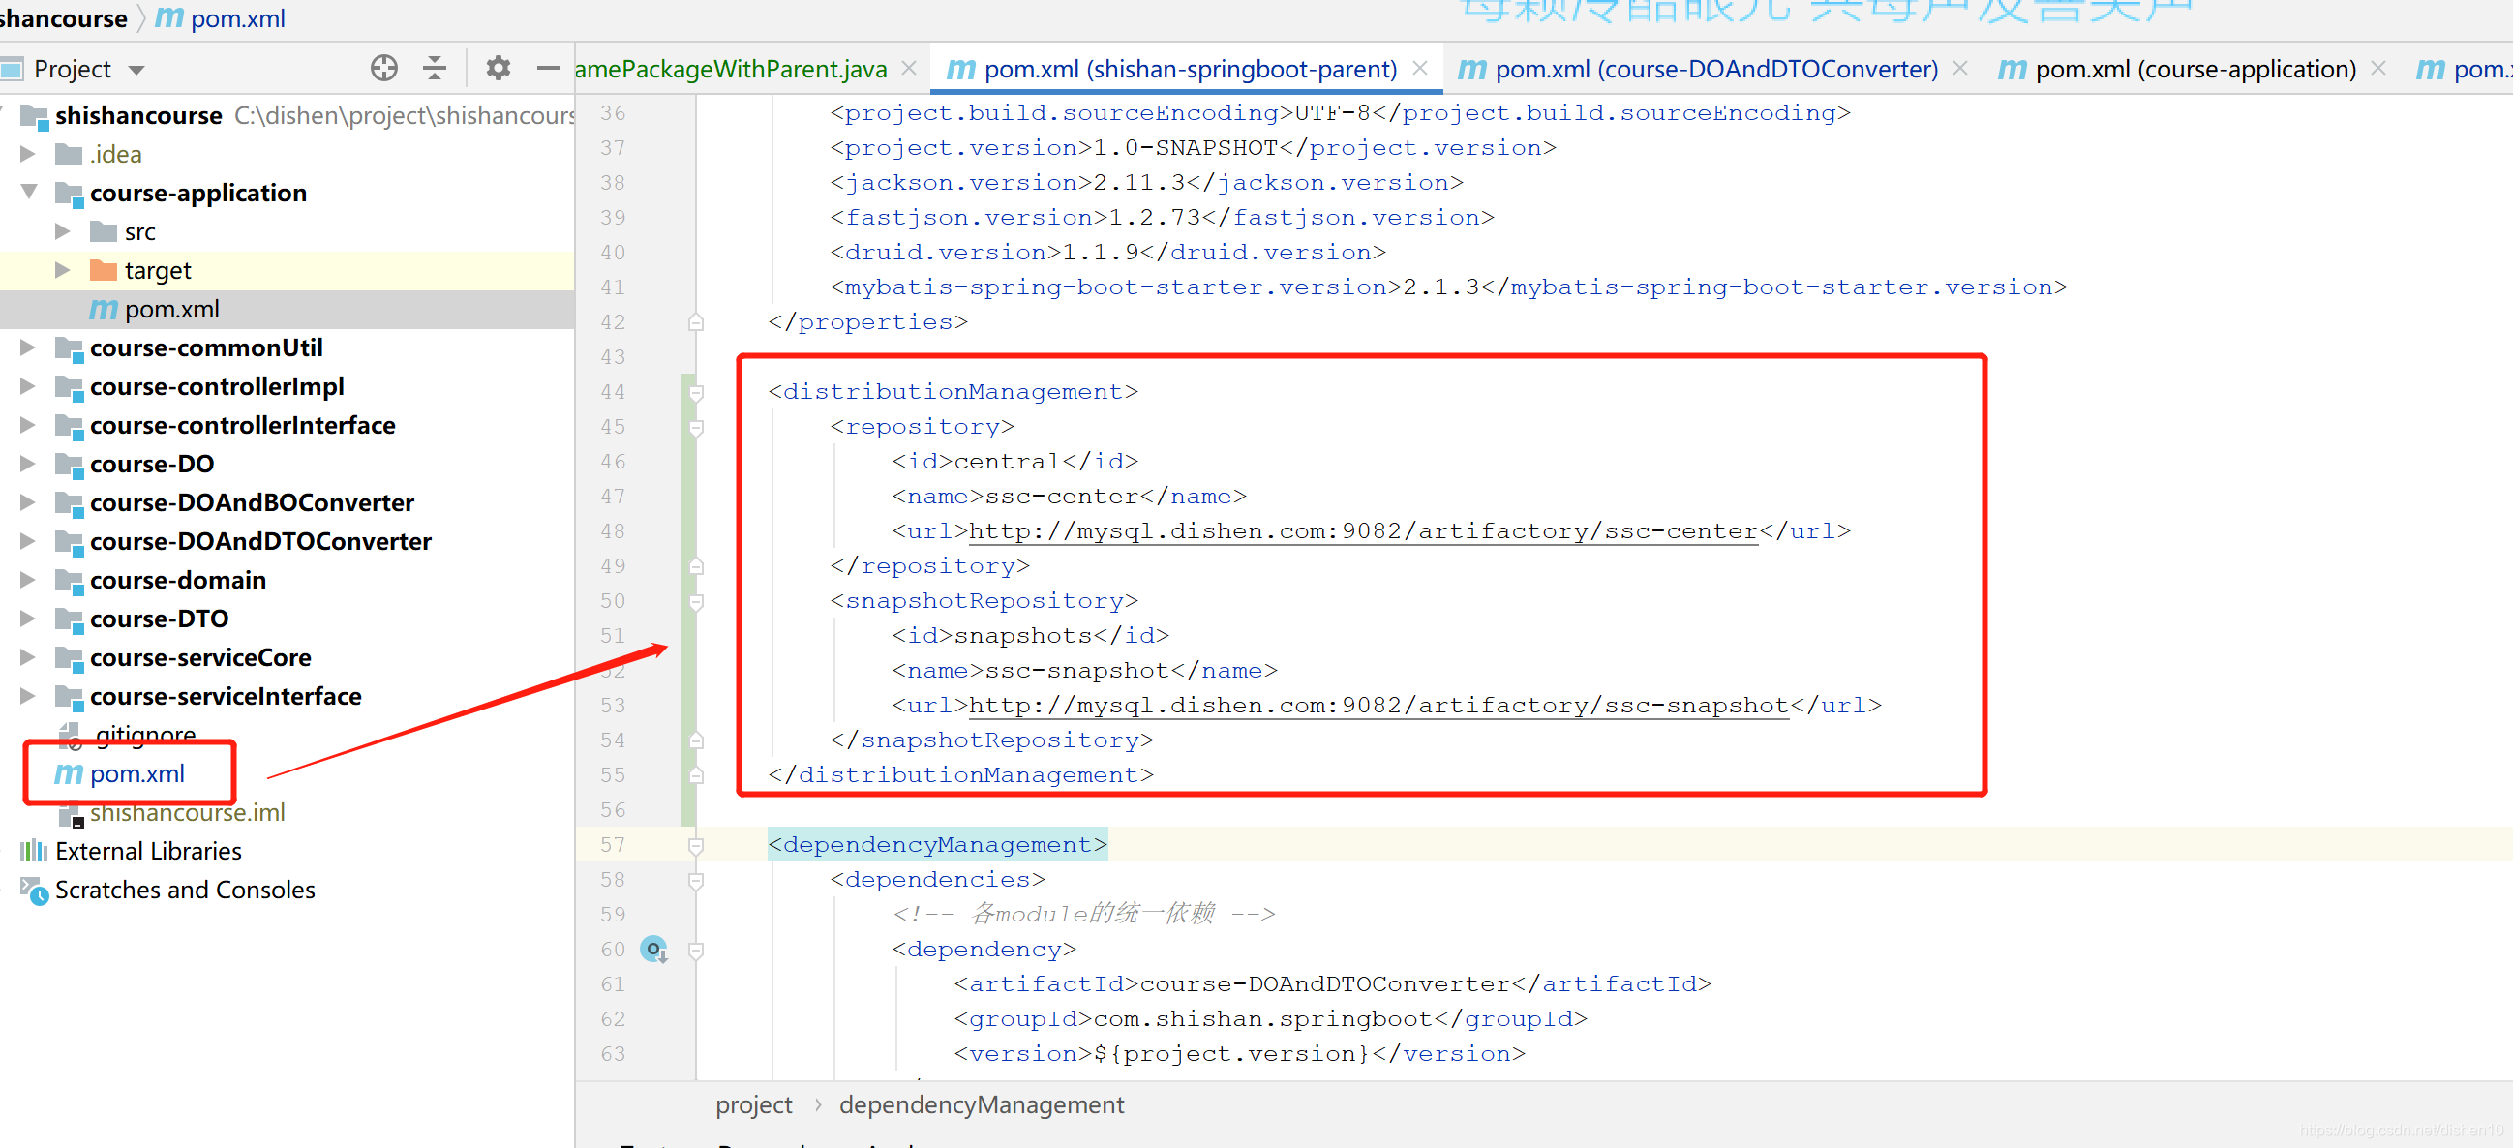Toggle fold marker for dependencyManagement on line 57

[696, 846]
